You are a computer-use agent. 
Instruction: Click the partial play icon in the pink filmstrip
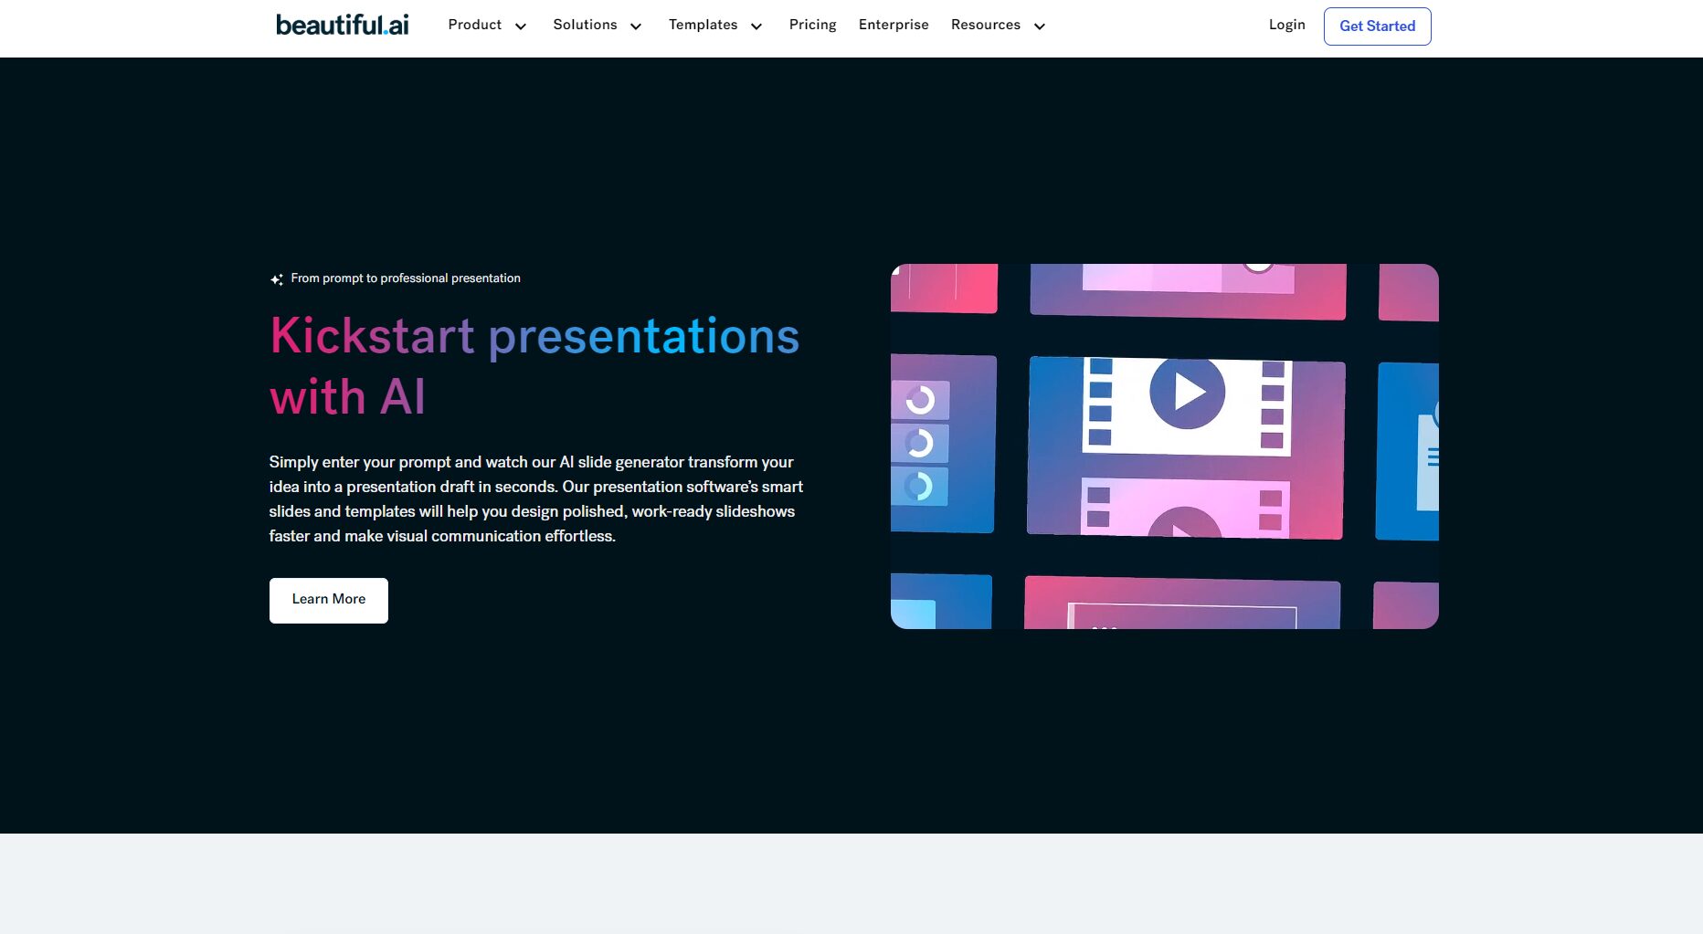1184,523
